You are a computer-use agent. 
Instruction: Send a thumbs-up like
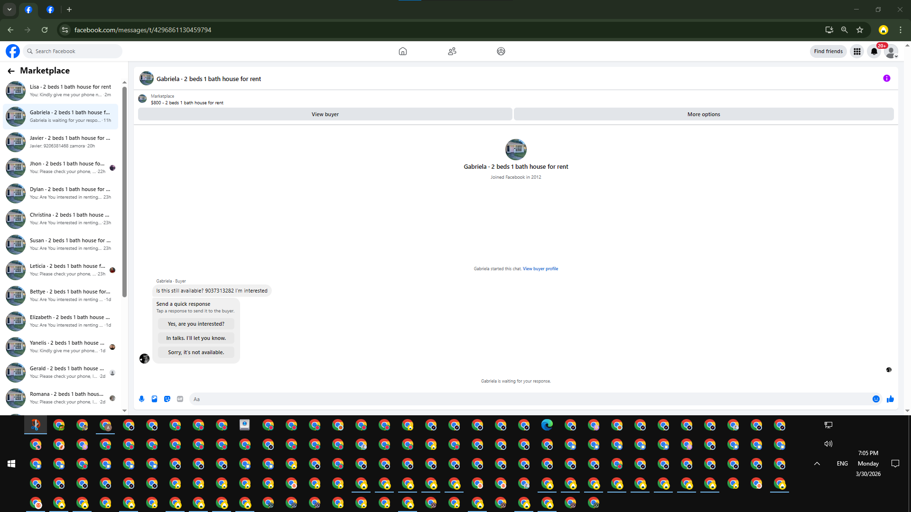pos(890,399)
